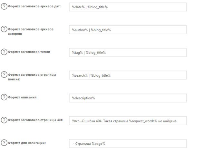The image size is (213, 151).
Task: Open help for tag title format
Action: 4,52
